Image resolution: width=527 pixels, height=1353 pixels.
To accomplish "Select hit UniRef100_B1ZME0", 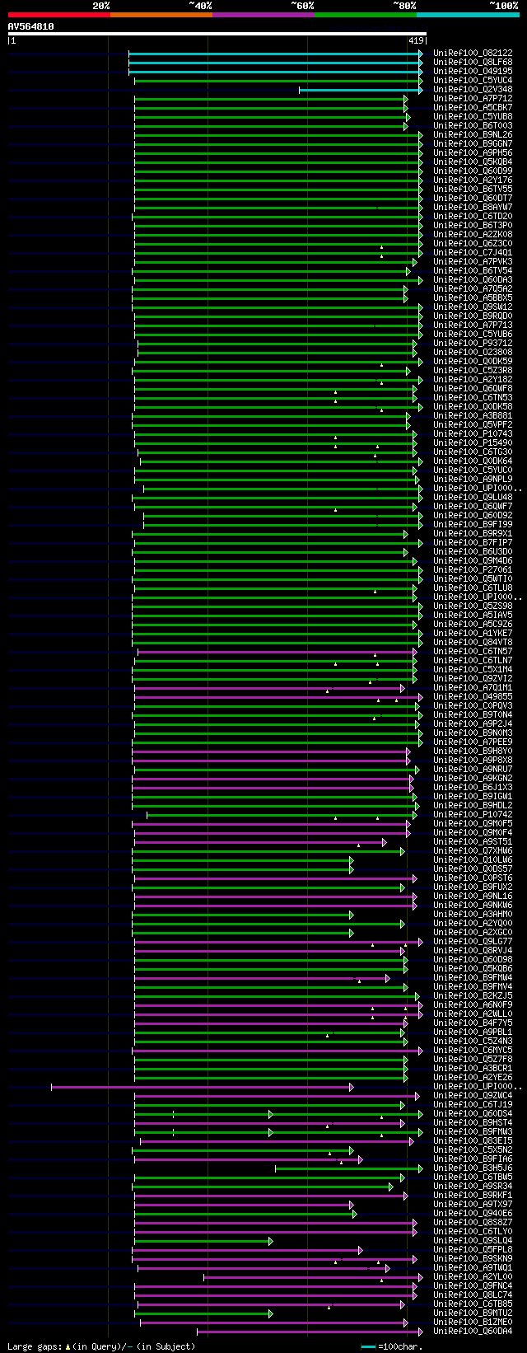I will click(x=473, y=1323).
